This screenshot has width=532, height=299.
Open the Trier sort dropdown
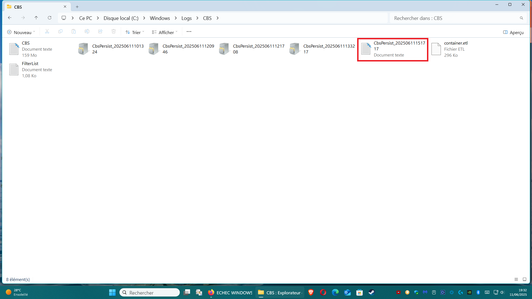(x=135, y=32)
